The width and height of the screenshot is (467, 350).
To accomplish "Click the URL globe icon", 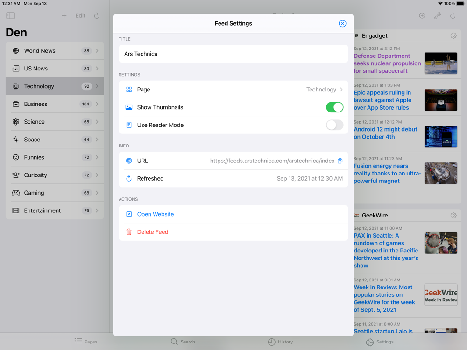I will point(129,161).
